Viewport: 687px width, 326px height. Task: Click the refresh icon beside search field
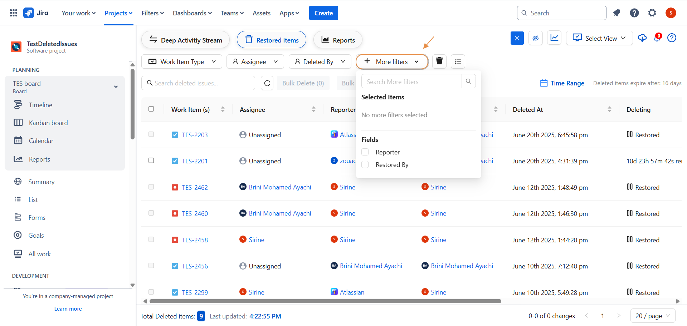point(267,83)
